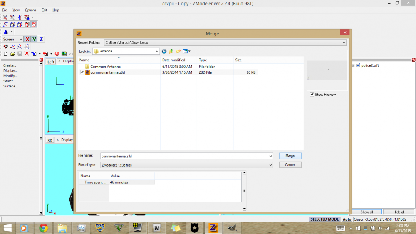Screen dimensions: 416x234
Task: Open the dropdown arrow beside Import icon
Action: (40, 54)
